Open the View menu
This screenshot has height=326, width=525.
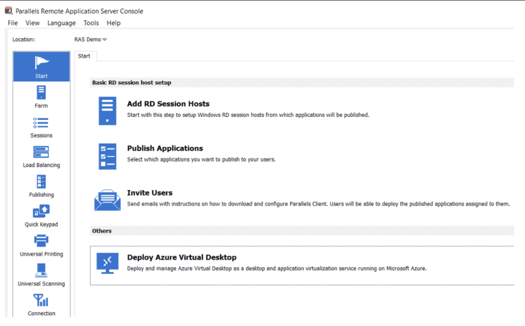coord(32,23)
